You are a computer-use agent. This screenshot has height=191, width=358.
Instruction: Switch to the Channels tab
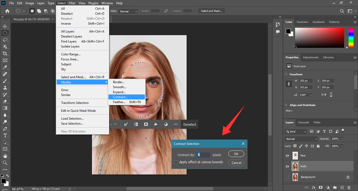(303, 123)
